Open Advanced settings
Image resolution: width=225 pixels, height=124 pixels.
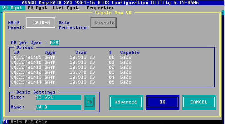point(126,102)
